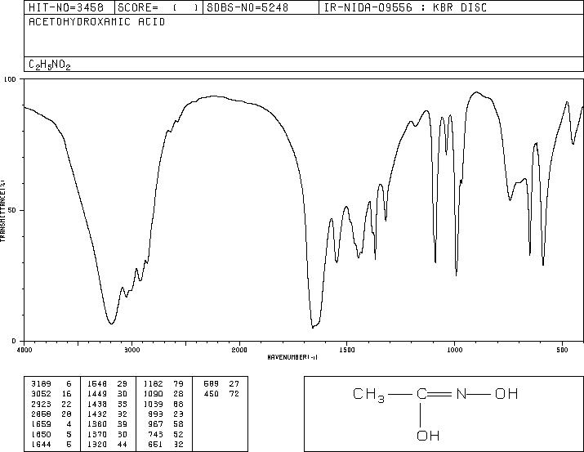Click the N atom in the structure
Image resolution: width=584 pixels, height=452 pixels.
pyautogui.click(x=461, y=393)
